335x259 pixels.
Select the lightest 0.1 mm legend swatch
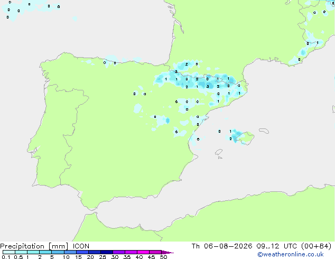(9, 252)
